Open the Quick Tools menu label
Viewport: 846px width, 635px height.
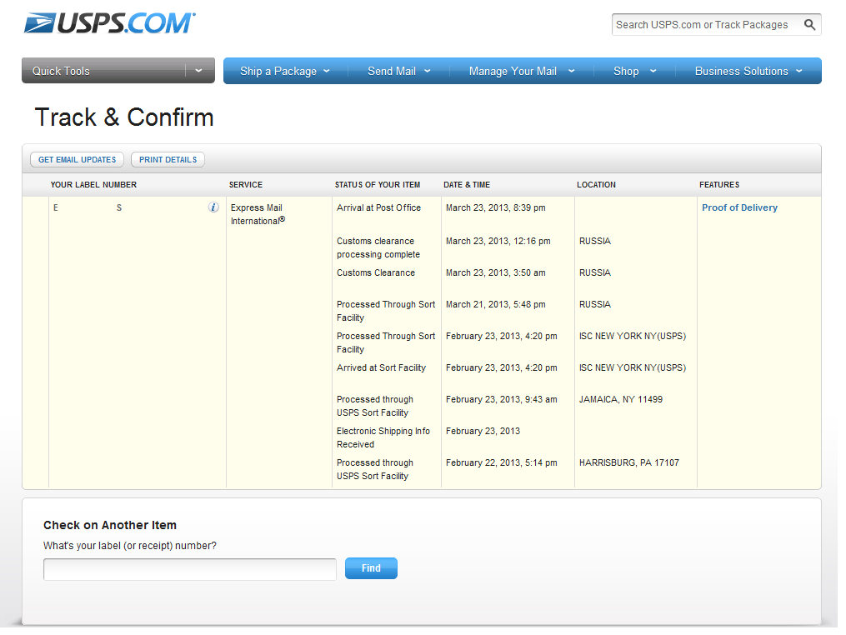click(x=61, y=71)
